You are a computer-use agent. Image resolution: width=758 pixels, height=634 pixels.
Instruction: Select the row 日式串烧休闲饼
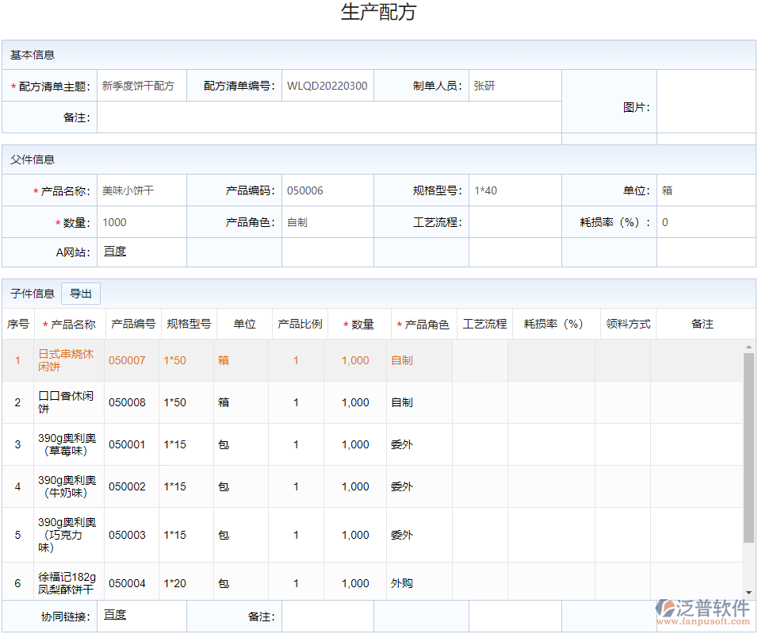(66, 360)
